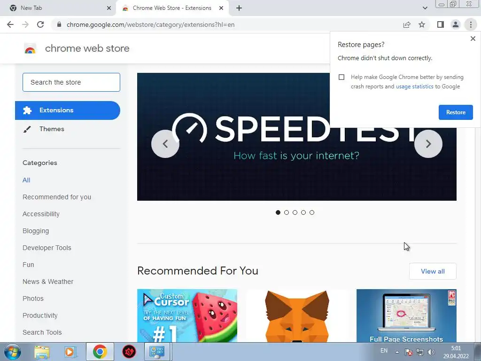This screenshot has height=361, width=481.
Task: Open the MetaMask fox extension card
Action: [297, 315]
